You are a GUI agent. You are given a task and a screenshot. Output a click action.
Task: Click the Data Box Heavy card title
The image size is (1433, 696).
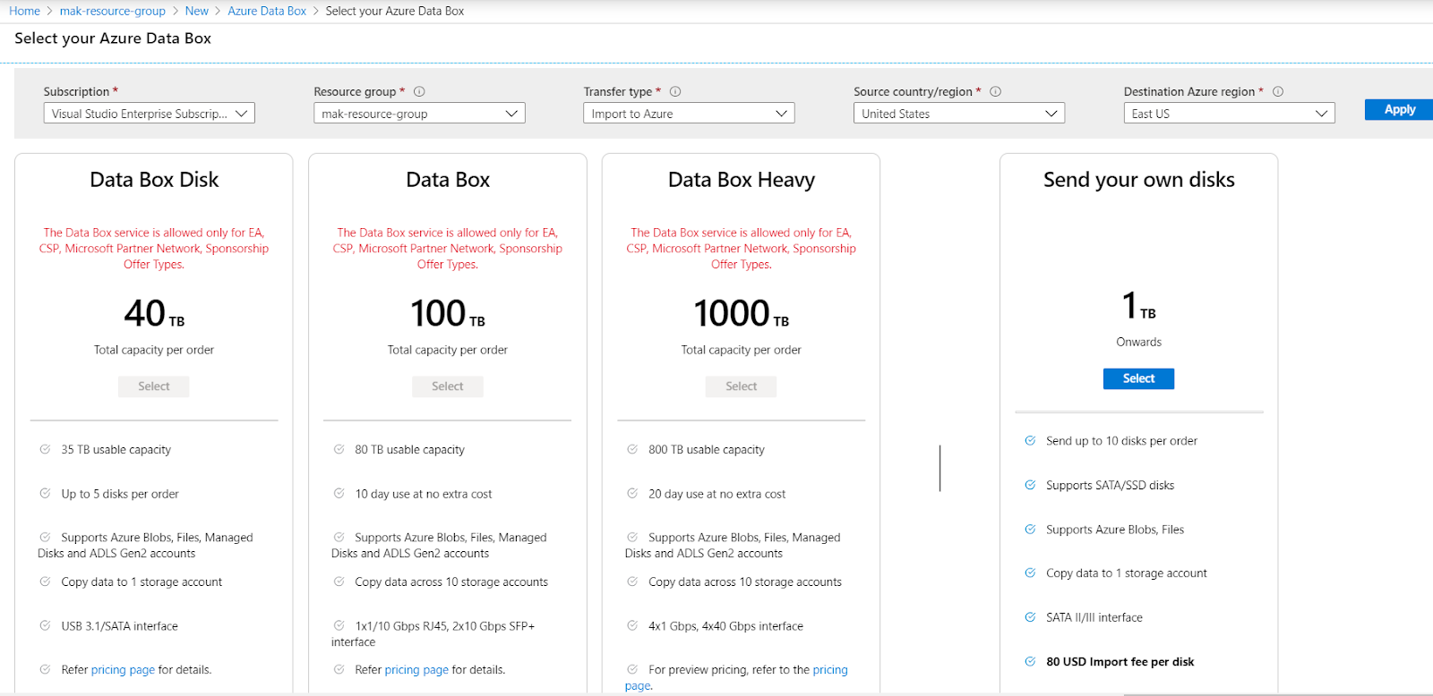coord(742,180)
